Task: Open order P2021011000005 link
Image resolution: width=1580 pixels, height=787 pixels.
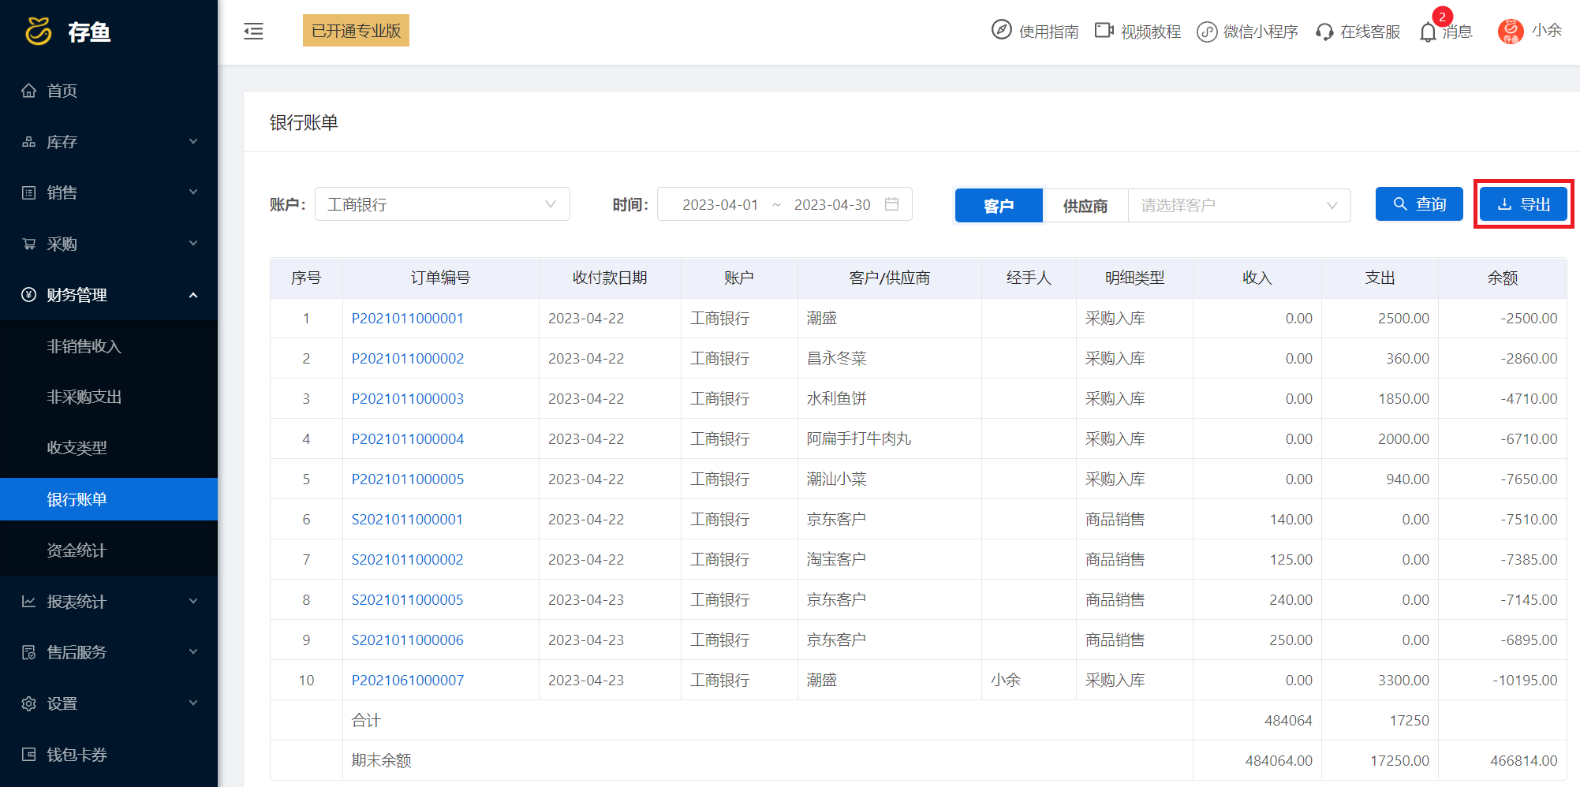Action: click(407, 479)
